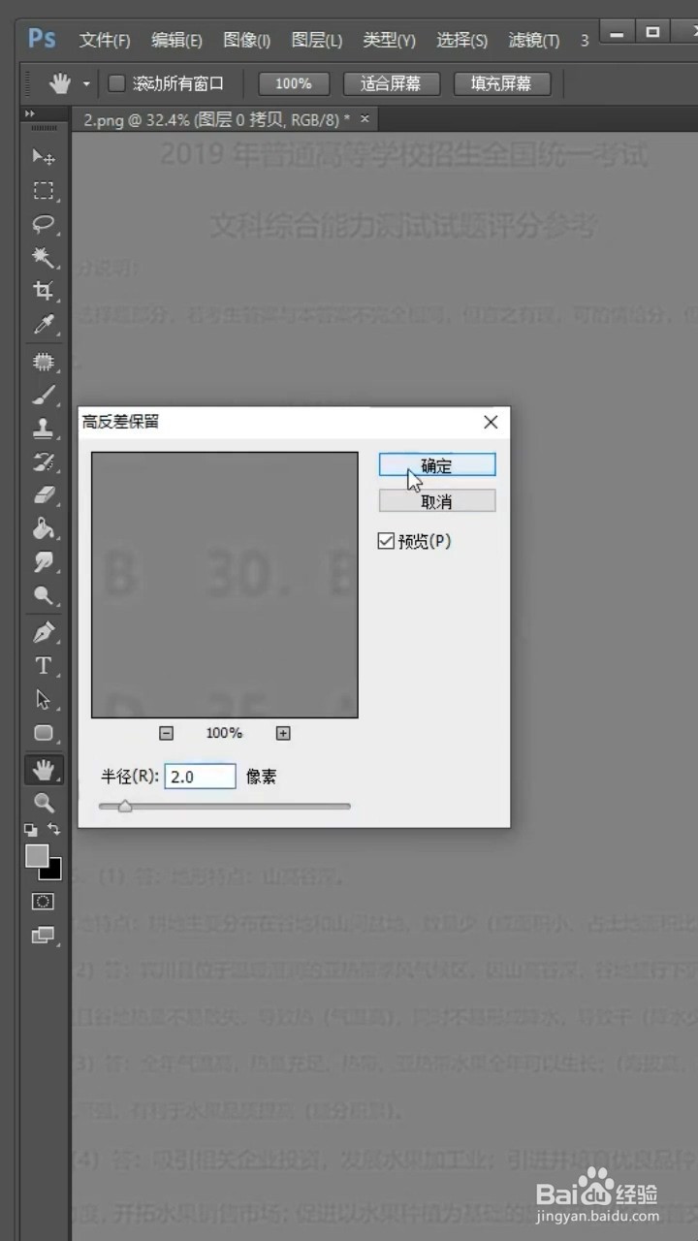The width and height of the screenshot is (698, 1241).
Task: Open the 滤镜(T) menu
Action: [x=534, y=40]
